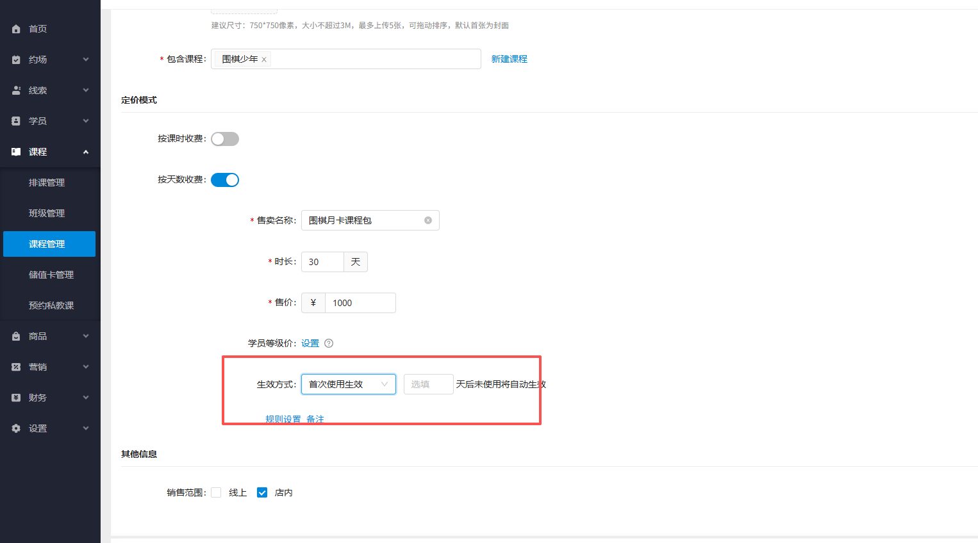Disable the 按天数收费 toggle
Image resolution: width=978 pixels, height=543 pixels.
pos(225,179)
